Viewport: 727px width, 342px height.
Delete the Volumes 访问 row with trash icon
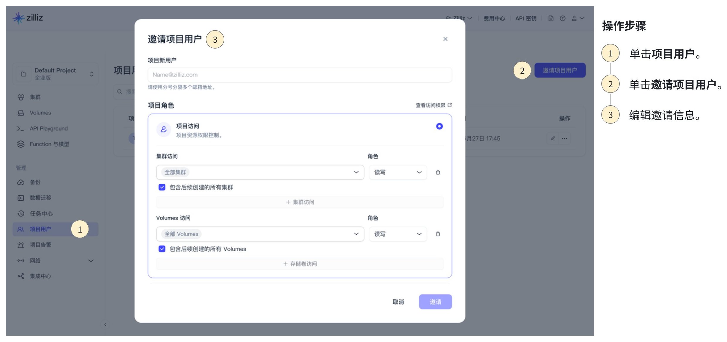438,234
